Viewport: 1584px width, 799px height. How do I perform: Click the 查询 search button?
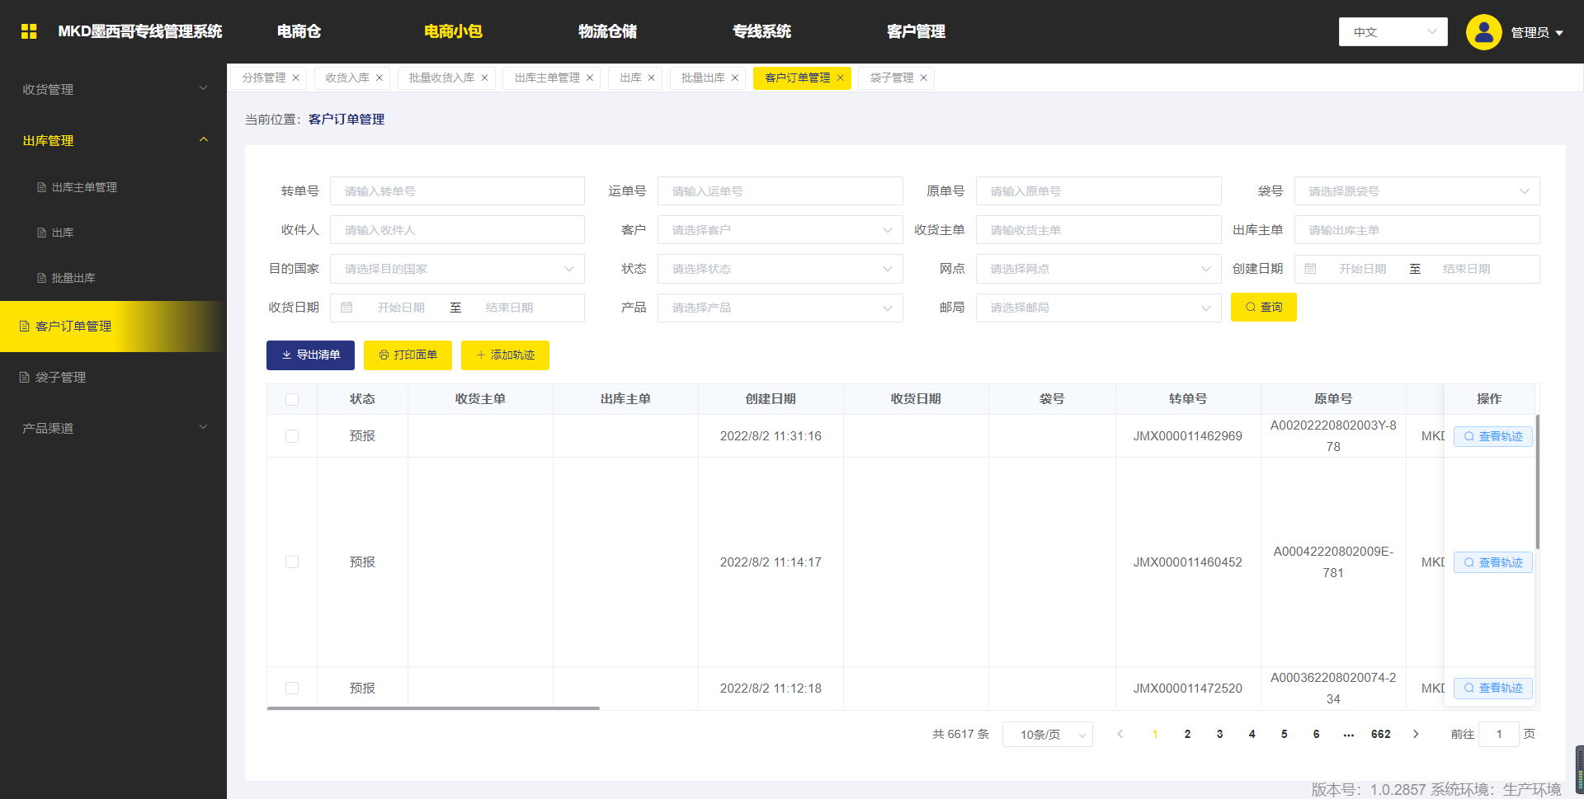point(1263,308)
